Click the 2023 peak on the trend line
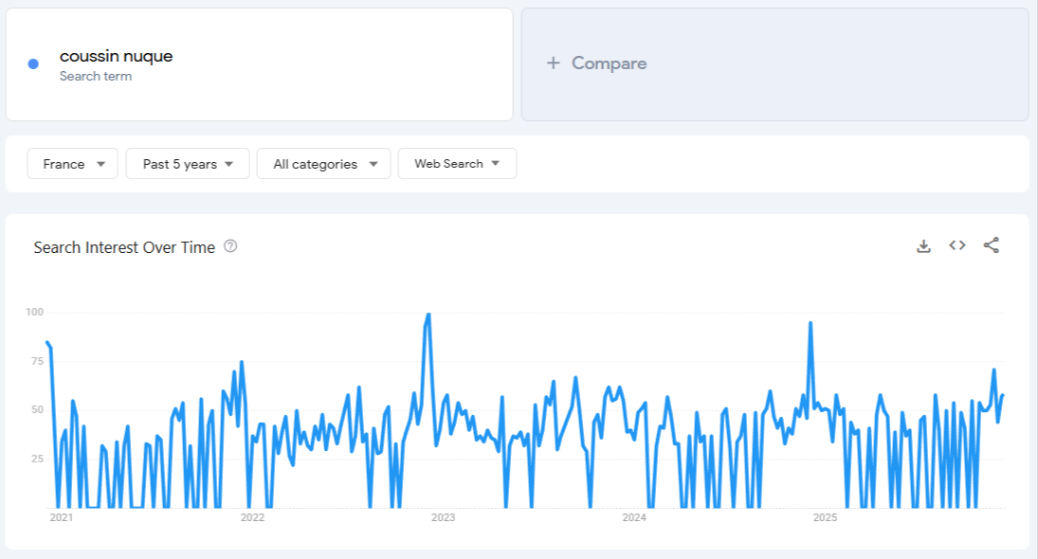Viewport: 1038px width, 559px height. click(427, 313)
